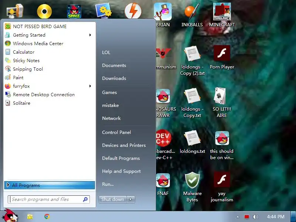Select the SO LIT!!! AIRE cards icon
The height and width of the screenshot is (222, 296).
[x=220, y=96]
